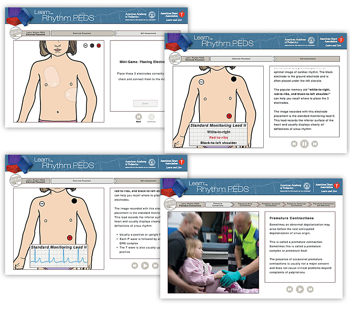The height and width of the screenshot is (311, 350).
Task: Open the Premature Junctional Contractions tab
Action: click(x=271, y=204)
